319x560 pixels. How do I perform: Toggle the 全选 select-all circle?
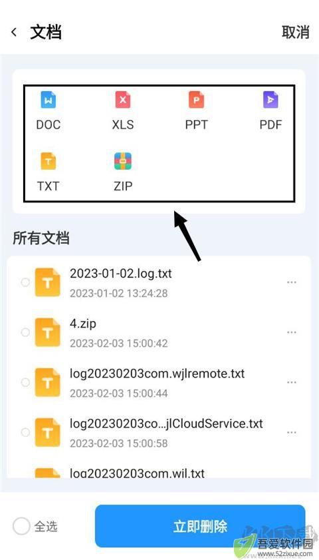(x=21, y=527)
